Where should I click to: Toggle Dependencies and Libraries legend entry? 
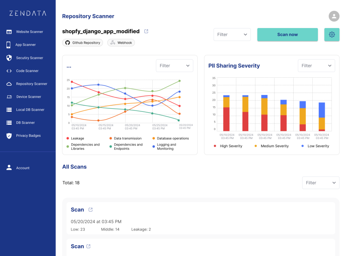pyautogui.click(x=83, y=146)
